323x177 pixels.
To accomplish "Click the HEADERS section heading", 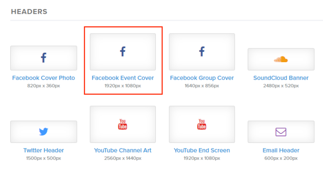I will click(29, 11).
